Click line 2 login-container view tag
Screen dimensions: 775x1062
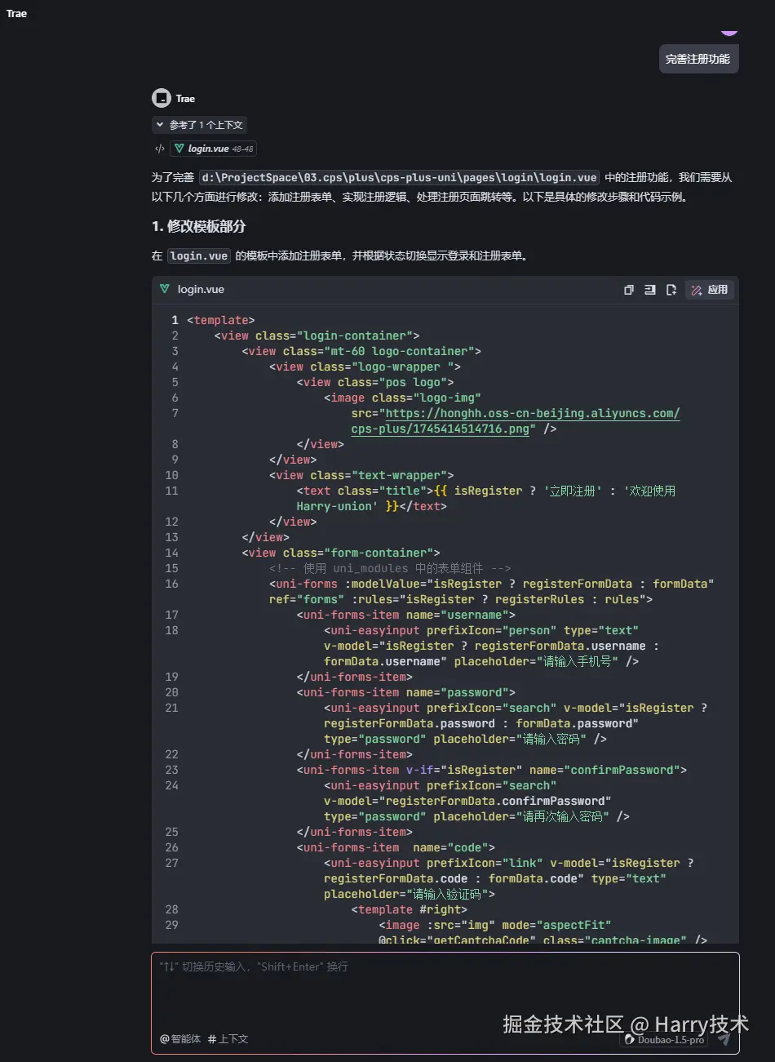(x=317, y=335)
